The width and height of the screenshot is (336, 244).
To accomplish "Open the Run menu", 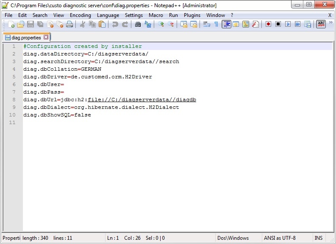I will click(x=173, y=15).
